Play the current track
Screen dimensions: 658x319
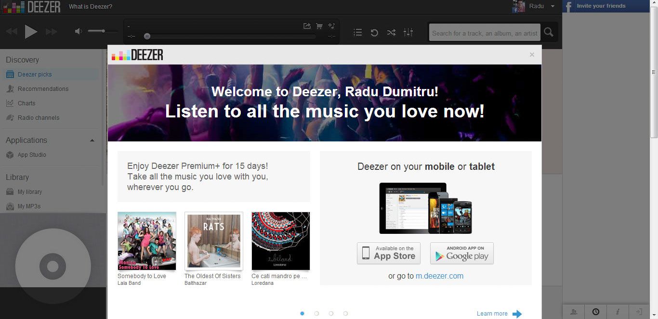click(31, 32)
